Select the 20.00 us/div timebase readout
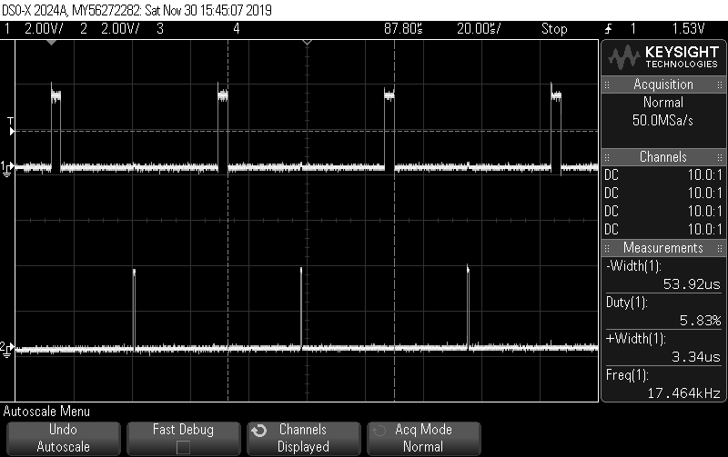The image size is (728, 457). pyautogui.click(x=479, y=29)
